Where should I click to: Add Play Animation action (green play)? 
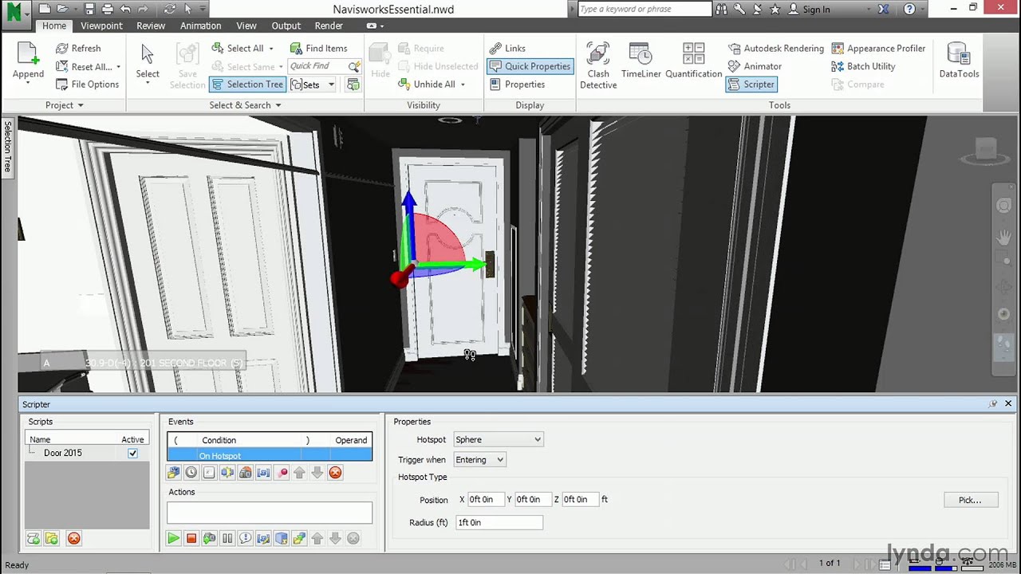point(173,539)
